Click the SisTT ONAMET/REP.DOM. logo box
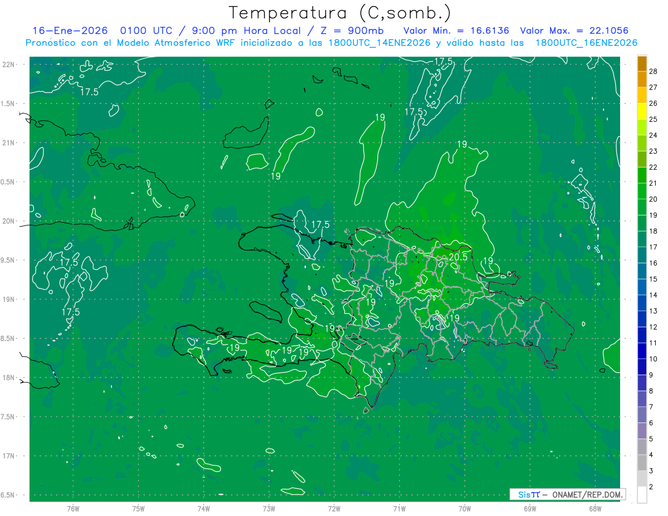Screen dimensions: 668x516 tap(568, 494)
